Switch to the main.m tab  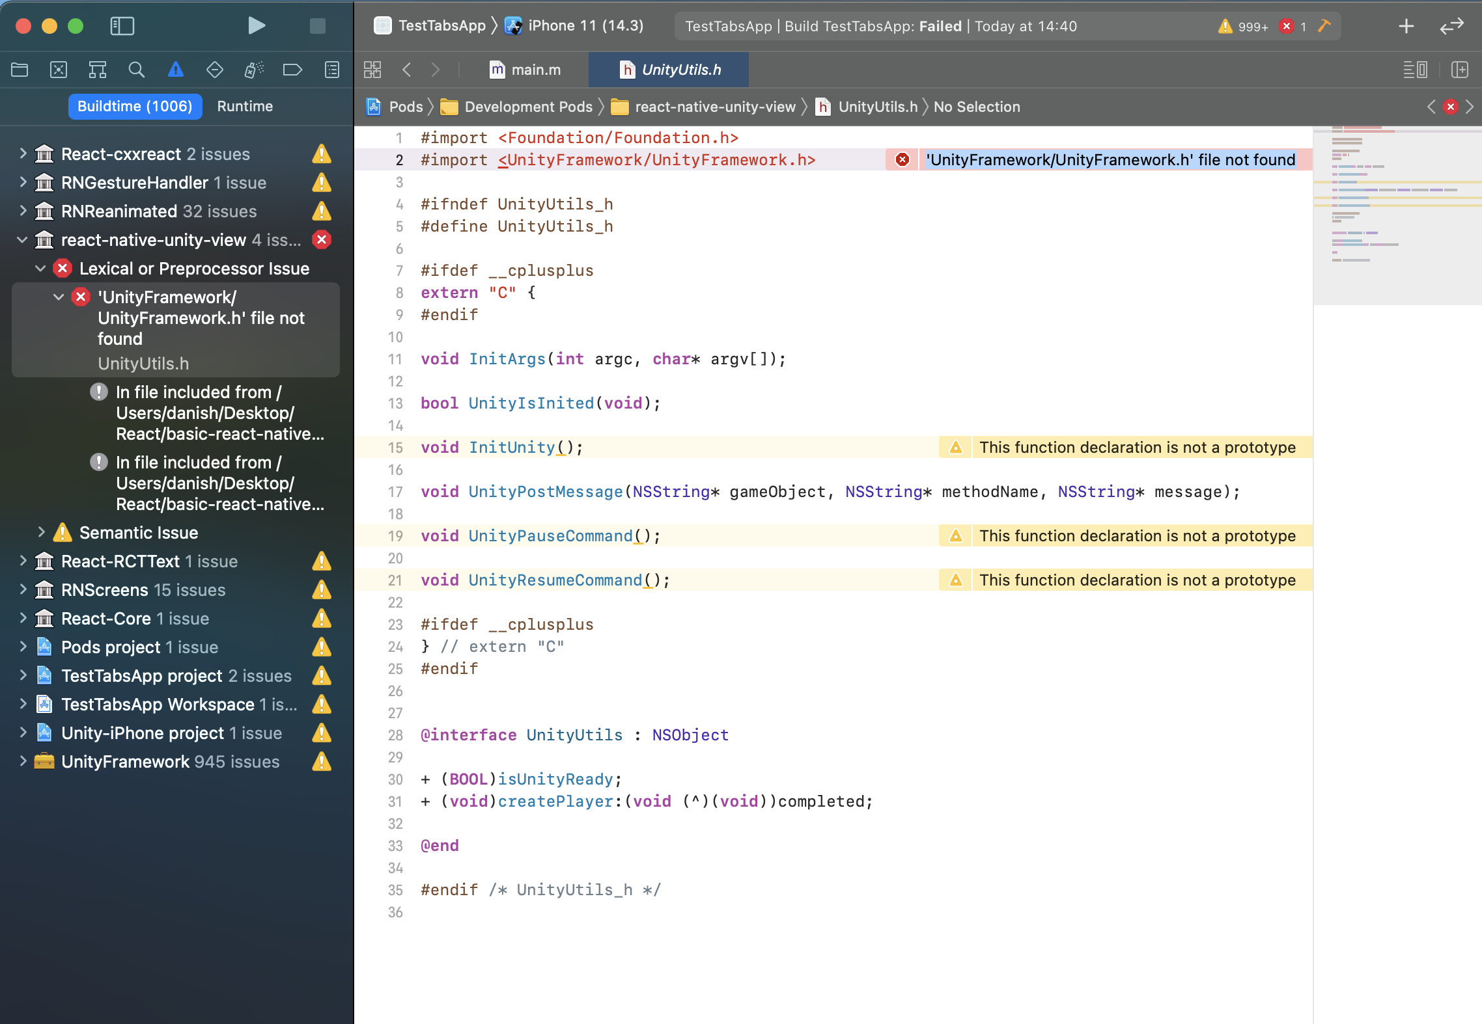pyautogui.click(x=525, y=70)
